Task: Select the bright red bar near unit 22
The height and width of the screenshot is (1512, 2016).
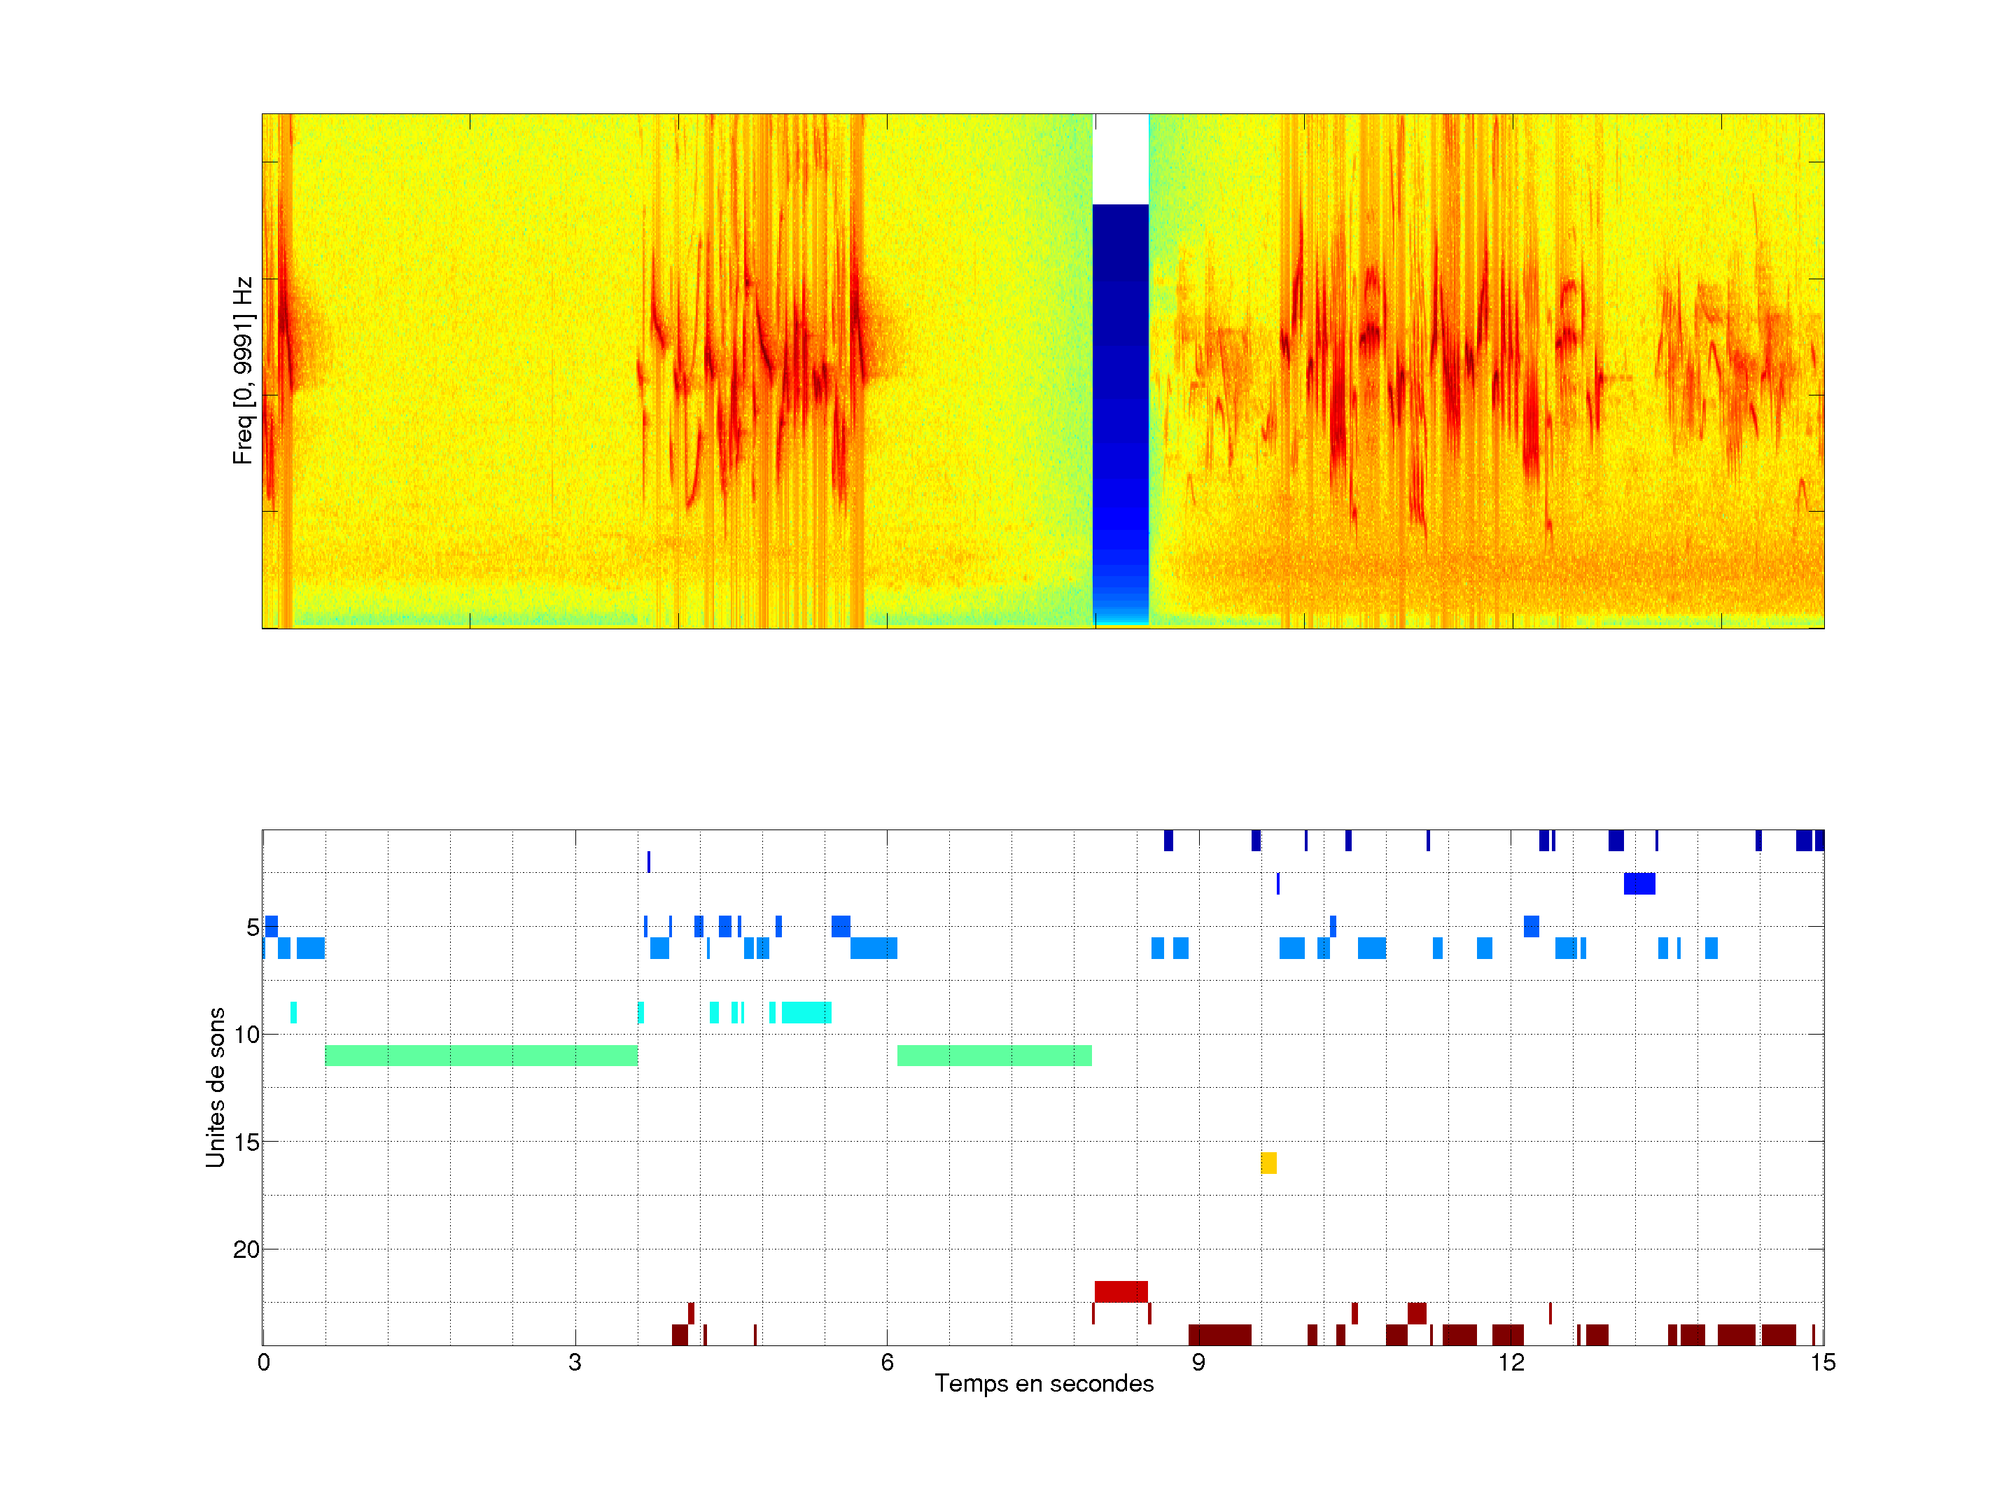Action: 1120,1291
